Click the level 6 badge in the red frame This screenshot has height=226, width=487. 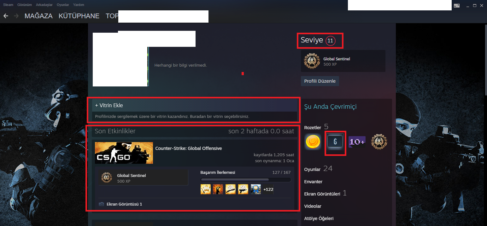point(335,143)
